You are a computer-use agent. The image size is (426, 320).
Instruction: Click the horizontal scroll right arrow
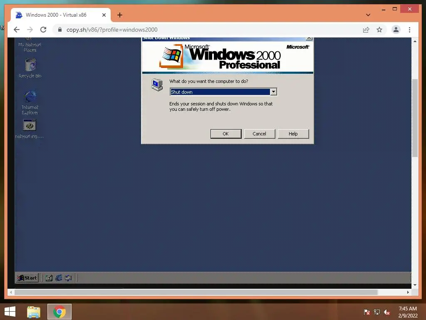click(x=408, y=292)
